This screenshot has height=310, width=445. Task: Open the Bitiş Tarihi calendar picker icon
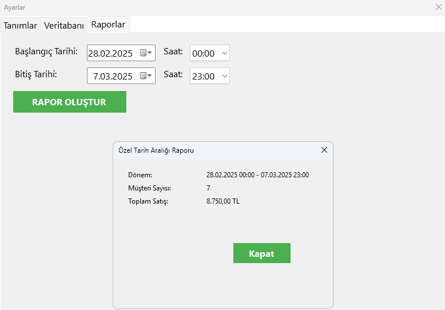point(146,75)
